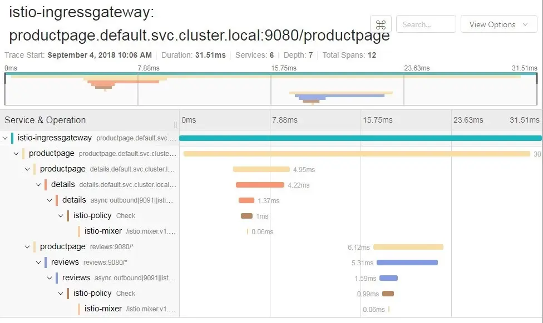Collapse the productpage details.default.svc span

[27, 169]
